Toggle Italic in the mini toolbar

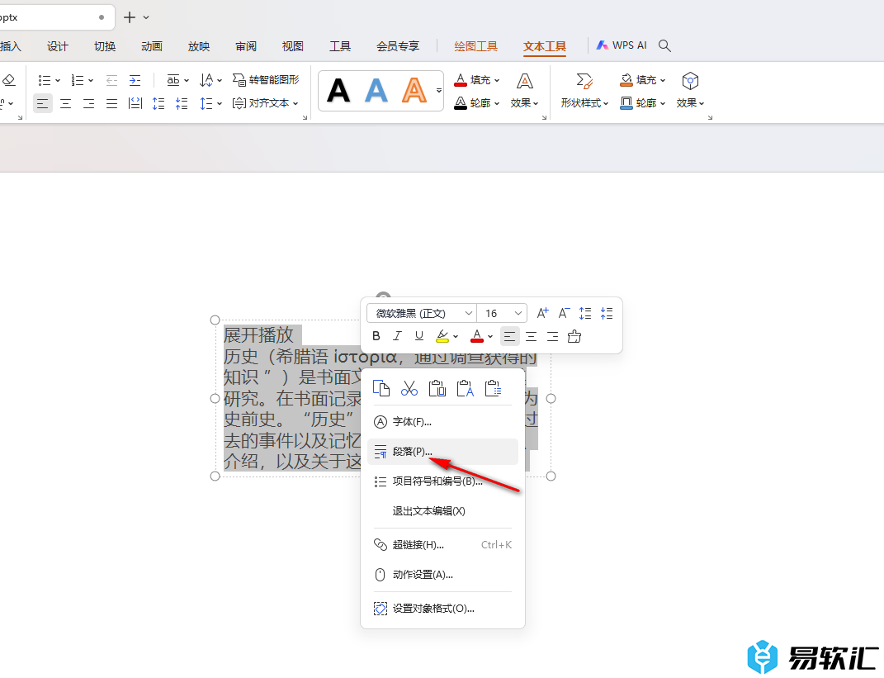[398, 336]
